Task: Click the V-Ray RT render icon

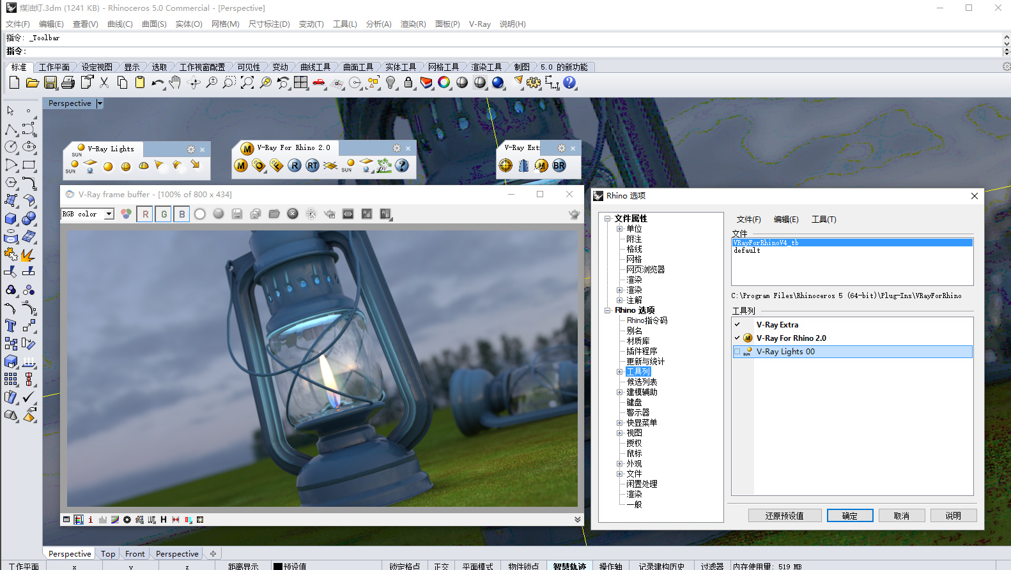Action: [312, 166]
